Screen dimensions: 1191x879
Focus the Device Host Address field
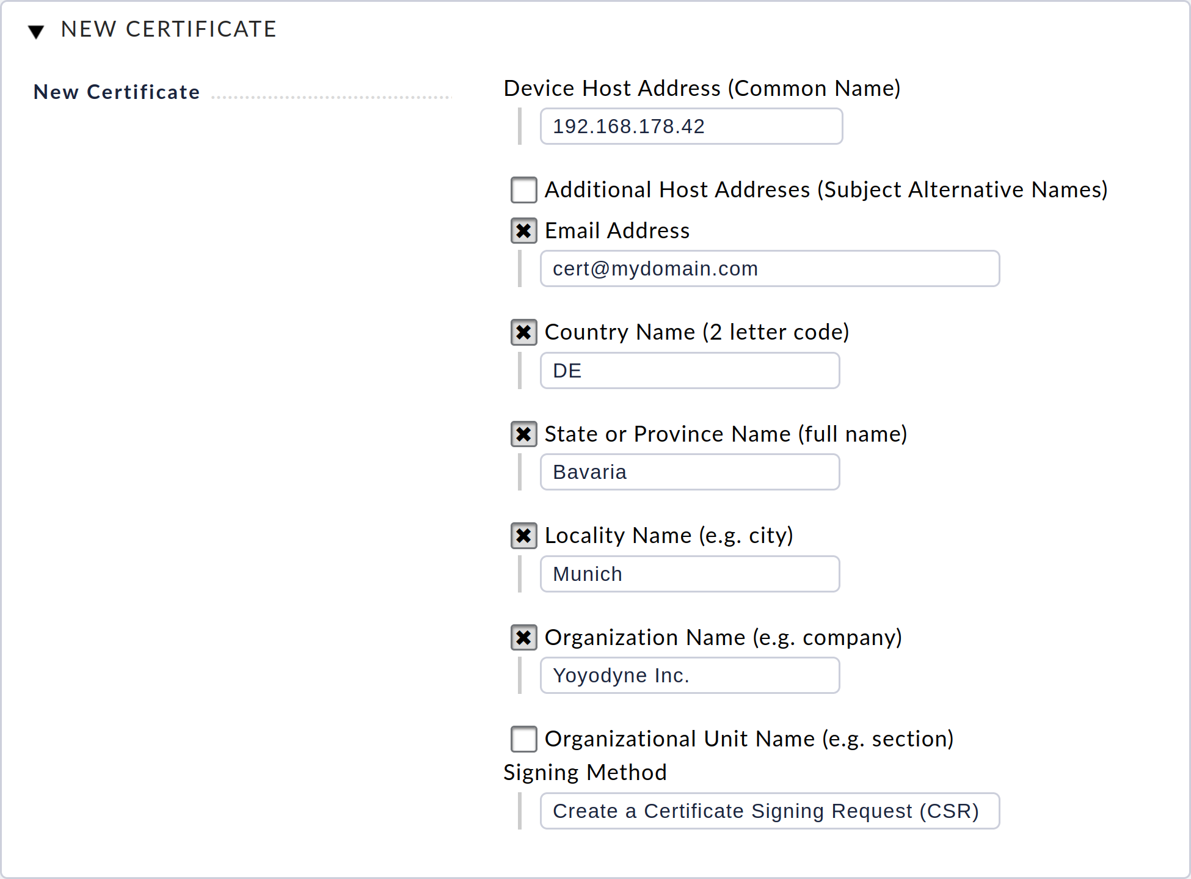(691, 126)
